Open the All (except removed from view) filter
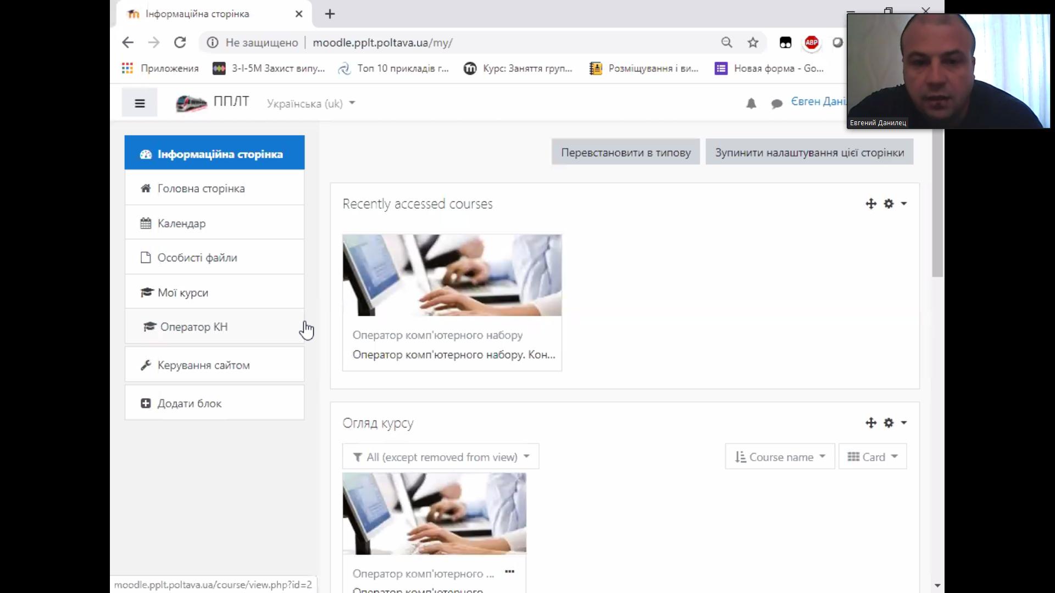Image resolution: width=1055 pixels, height=593 pixels. (x=441, y=457)
